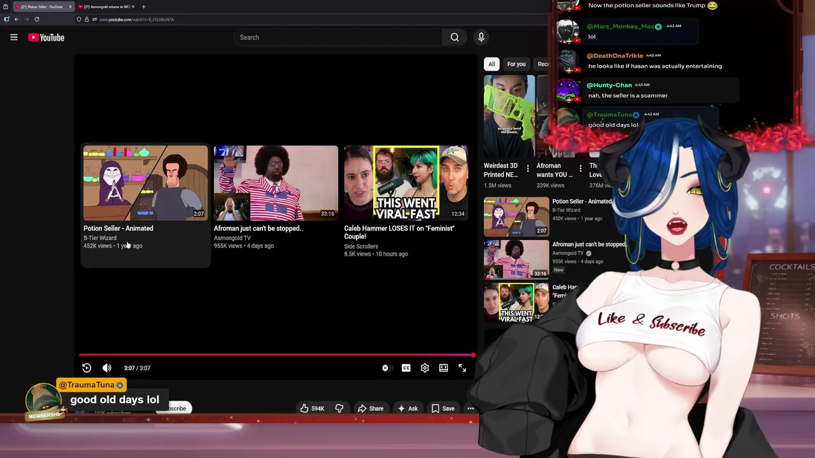Screen dimensions: 815x458
Task: Go forward in browser history
Action: (27, 20)
